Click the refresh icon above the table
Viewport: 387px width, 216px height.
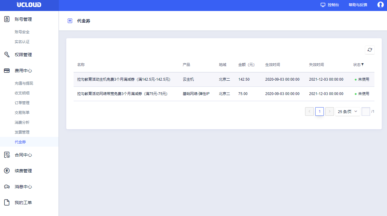click(370, 50)
